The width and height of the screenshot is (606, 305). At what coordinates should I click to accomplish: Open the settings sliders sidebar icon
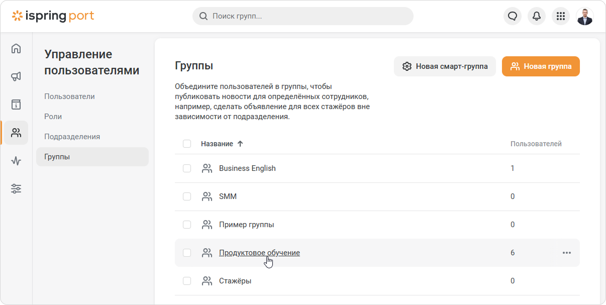16,189
